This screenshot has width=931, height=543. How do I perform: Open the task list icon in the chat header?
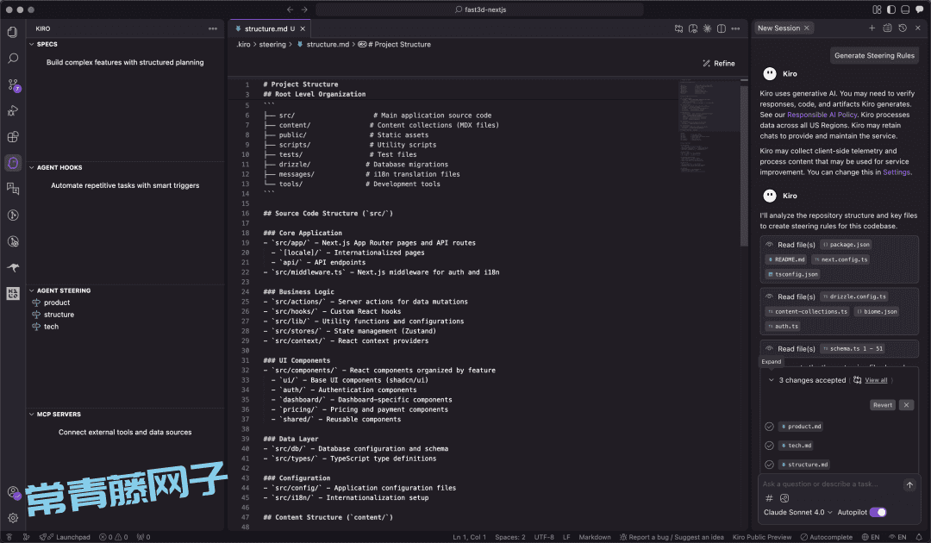click(x=887, y=28)
